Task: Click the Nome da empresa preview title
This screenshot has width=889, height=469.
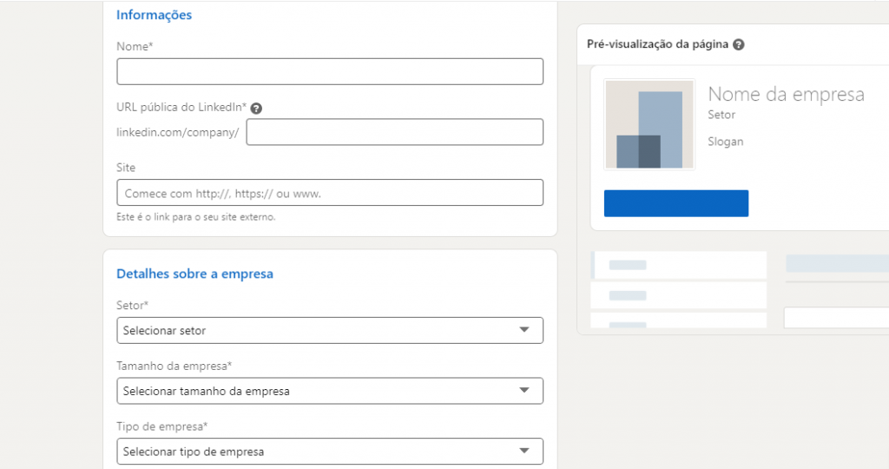Action: click(786, 95)
